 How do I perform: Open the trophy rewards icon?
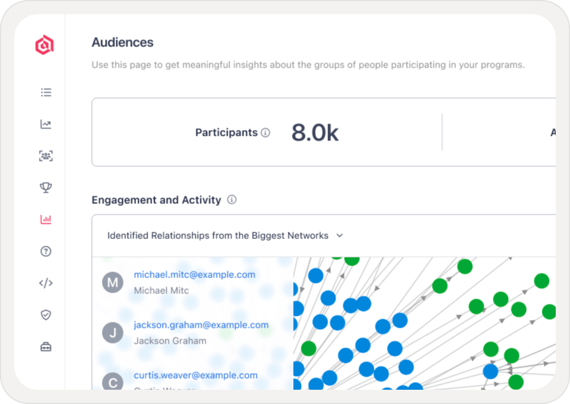click(46, 188)
